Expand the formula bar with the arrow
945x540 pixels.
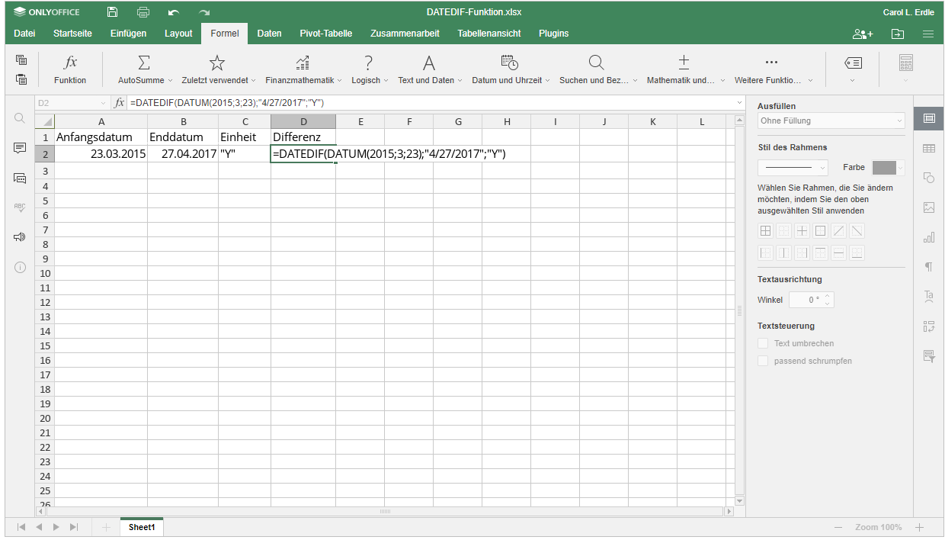pos(739,102)
